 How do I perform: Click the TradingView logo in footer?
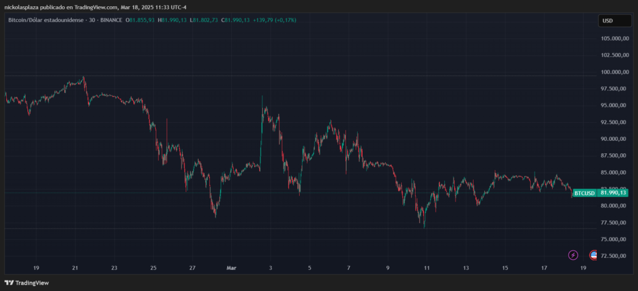tap(29, 284)
